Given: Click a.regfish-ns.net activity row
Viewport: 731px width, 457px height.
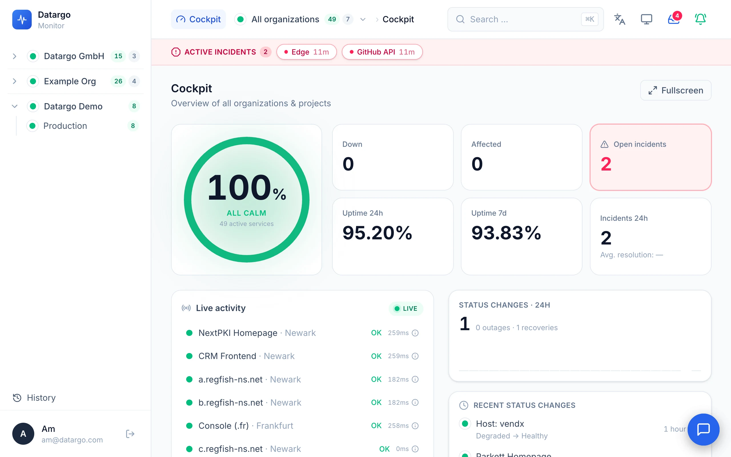Looking at the screenshot, I should coord(302,379).
